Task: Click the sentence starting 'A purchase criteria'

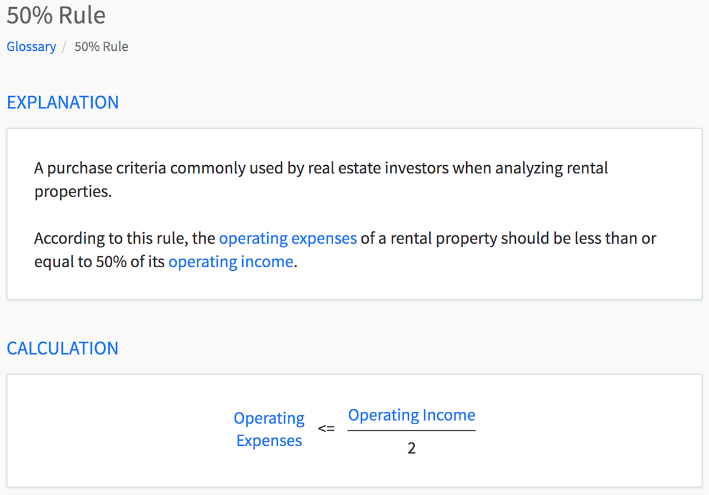Action: pyautogui.click(x=321, y=180)
